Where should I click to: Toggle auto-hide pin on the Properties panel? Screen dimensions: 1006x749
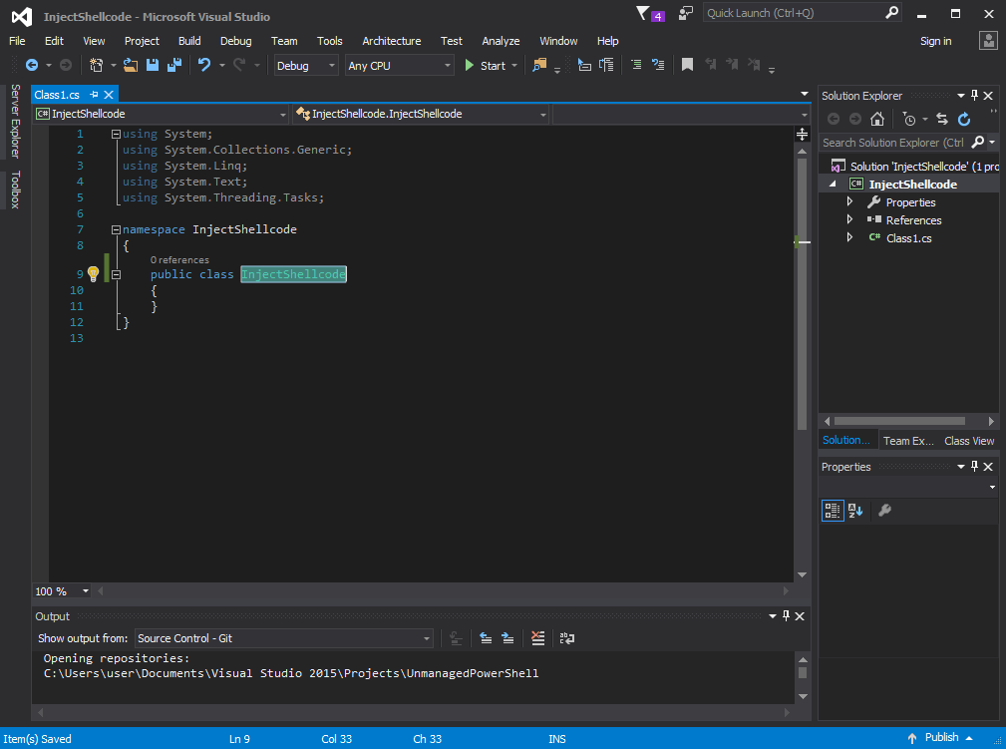974,466
